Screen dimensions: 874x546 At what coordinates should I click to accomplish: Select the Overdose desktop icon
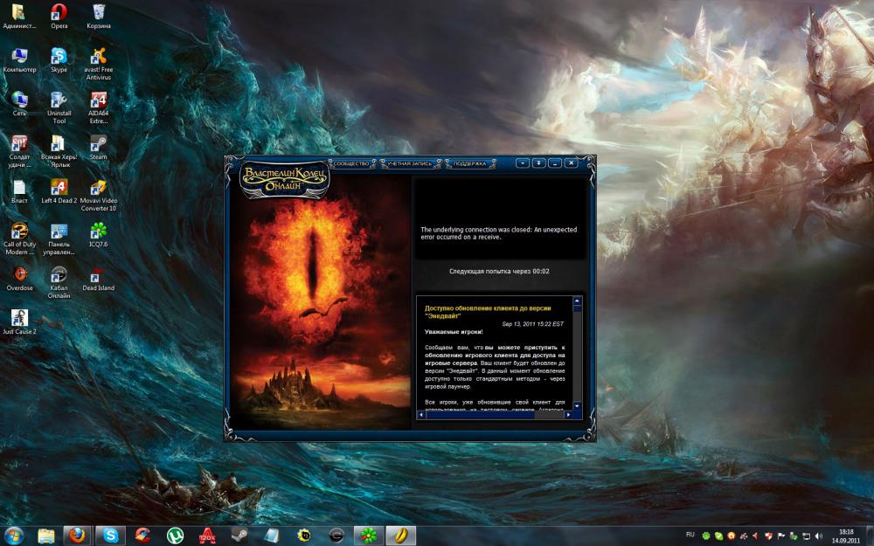[19, 279]
